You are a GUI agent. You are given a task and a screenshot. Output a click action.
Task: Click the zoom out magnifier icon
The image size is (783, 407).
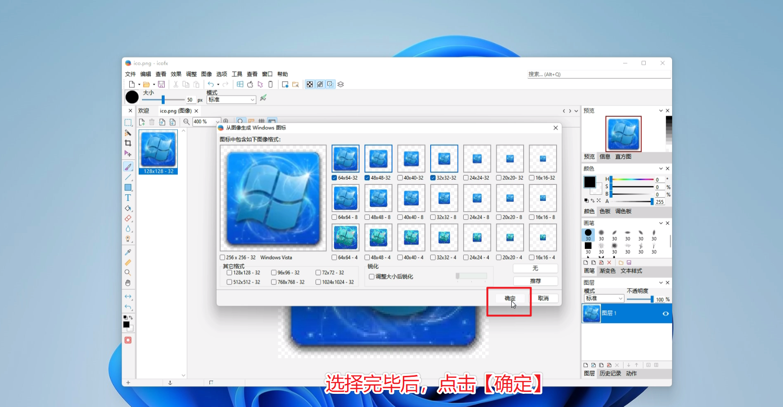coord(186,122)
